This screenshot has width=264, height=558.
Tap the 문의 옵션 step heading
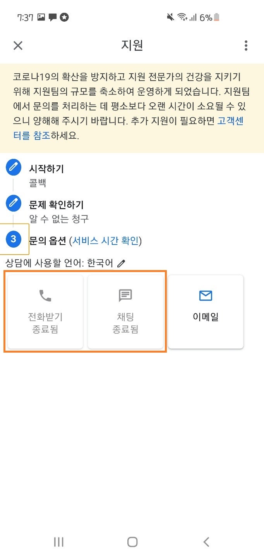[x=48, y=241]
